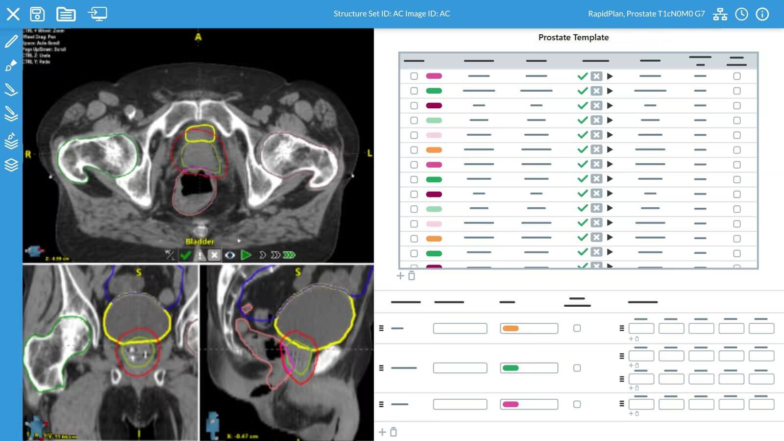Click the save floppy disk icon
Image resolution: width=784 pixels, height=441 pixels.
[37, 14]
